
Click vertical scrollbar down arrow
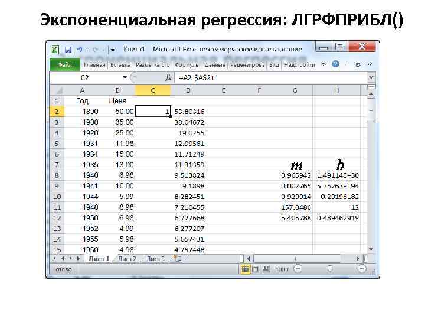point(371,249)
